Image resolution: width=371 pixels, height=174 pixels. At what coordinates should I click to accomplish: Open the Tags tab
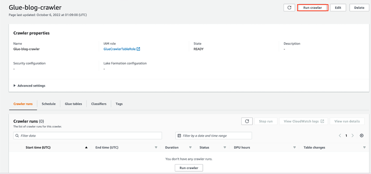coord(119,104)
